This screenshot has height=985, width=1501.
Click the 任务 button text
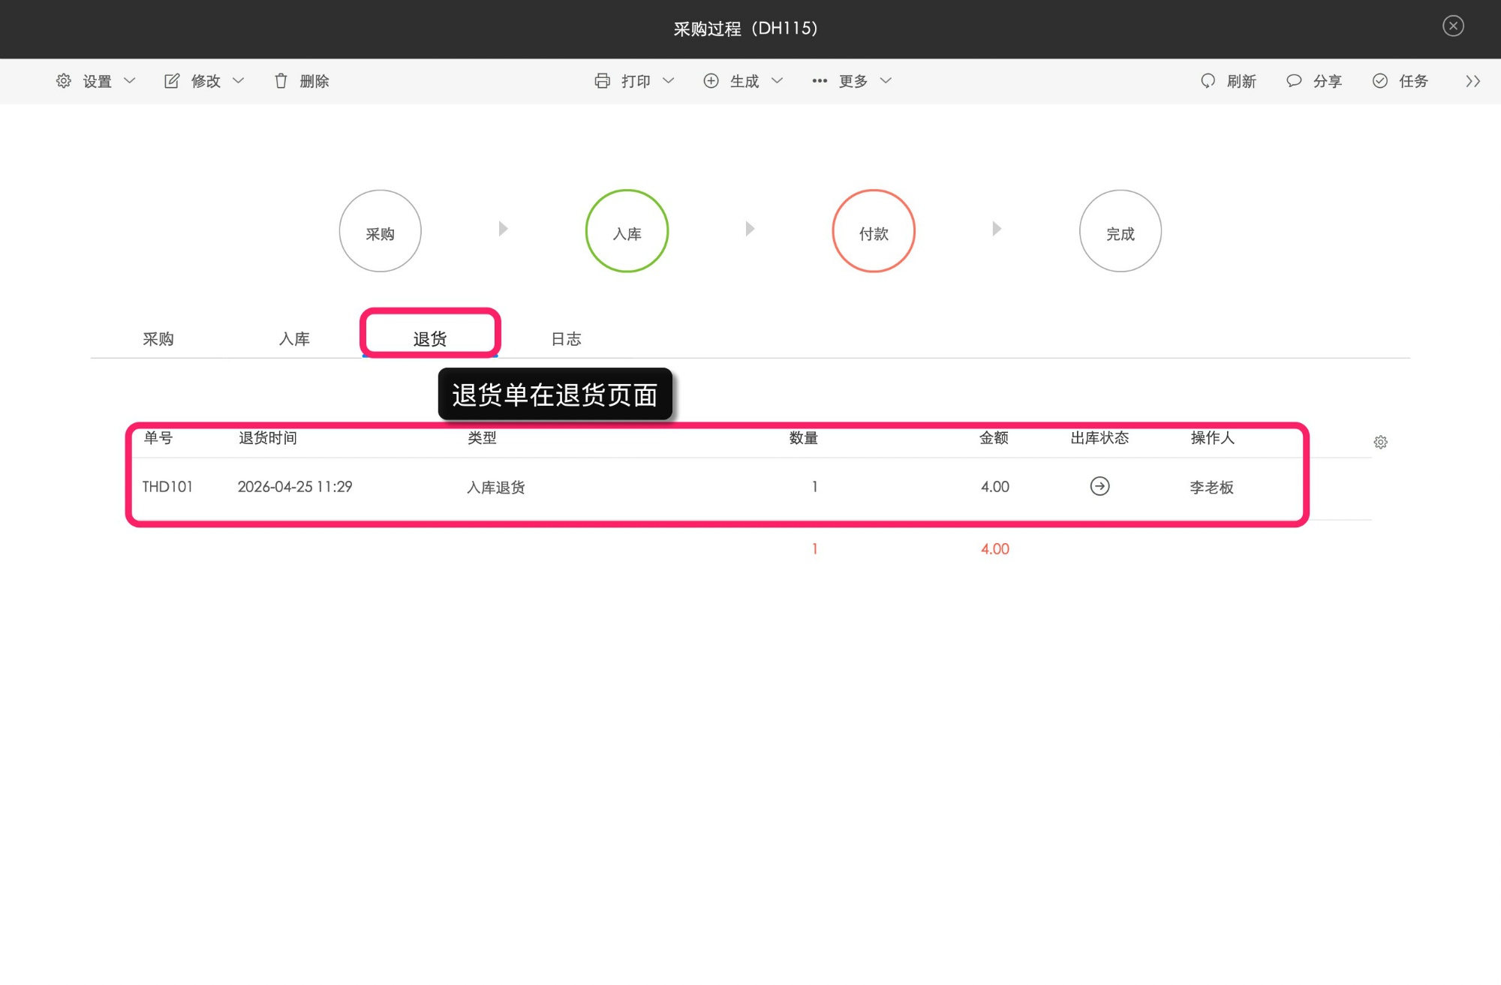click(x=1413, y=81)
